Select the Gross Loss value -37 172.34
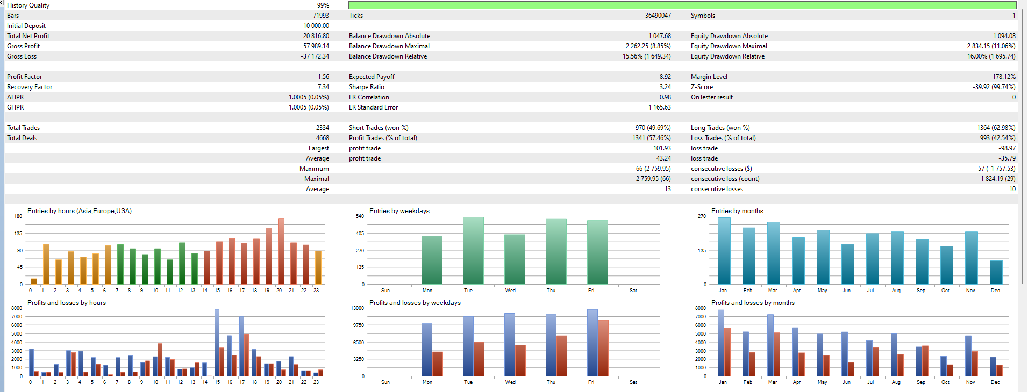This screenshot has height=392, width=1028. (315, 56)
